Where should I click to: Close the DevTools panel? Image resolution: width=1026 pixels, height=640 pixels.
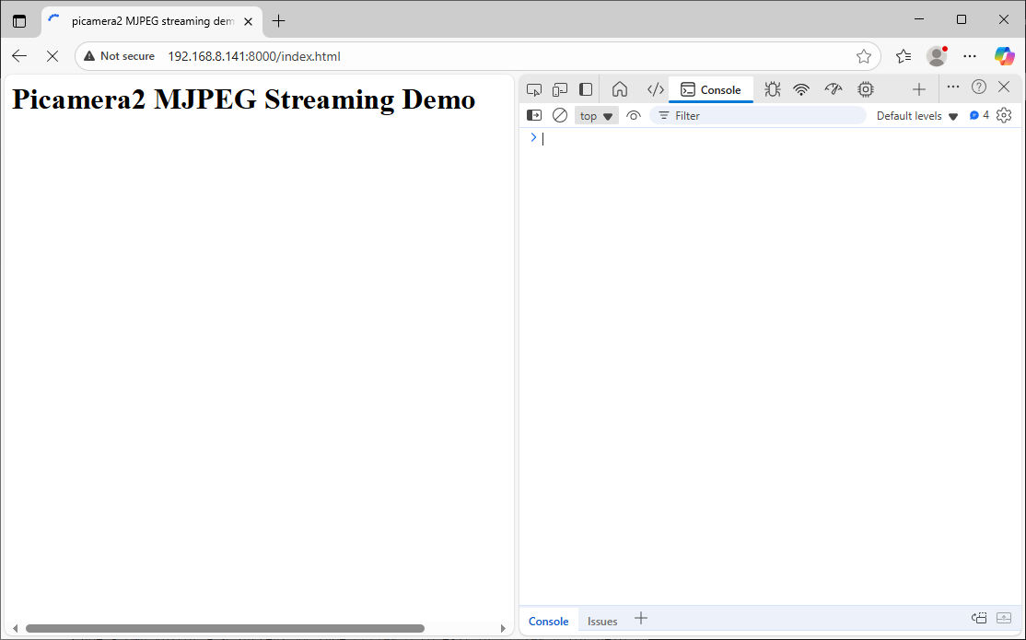(x=1005, y=87)
